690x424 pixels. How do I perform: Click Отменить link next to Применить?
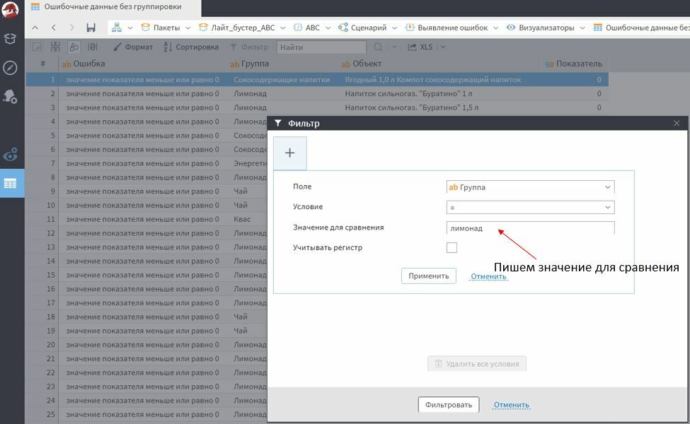pos(488,276)
